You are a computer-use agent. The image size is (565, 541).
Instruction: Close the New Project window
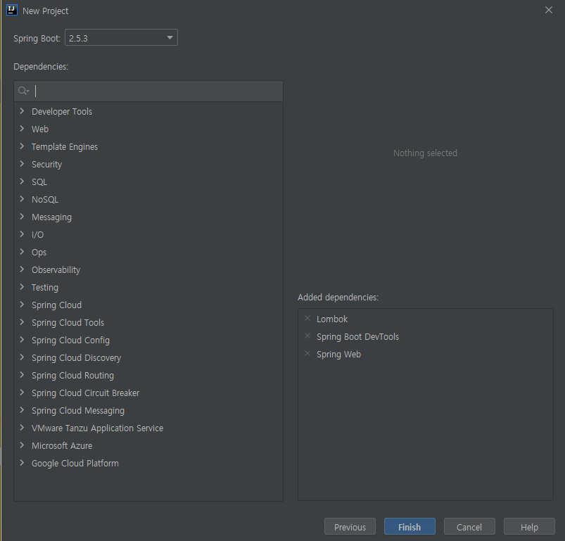coord(548,10)
